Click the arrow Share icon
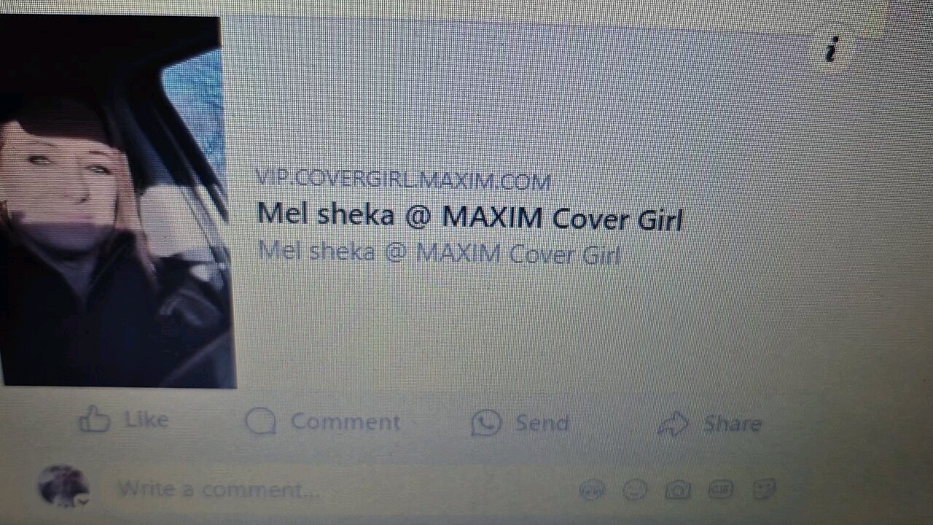This screenshot has width=933, height=525. point(673,424)
